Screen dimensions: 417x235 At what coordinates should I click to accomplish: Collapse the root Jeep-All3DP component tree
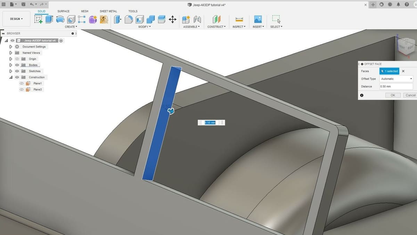pyautogui.click(x=6, y=40)
